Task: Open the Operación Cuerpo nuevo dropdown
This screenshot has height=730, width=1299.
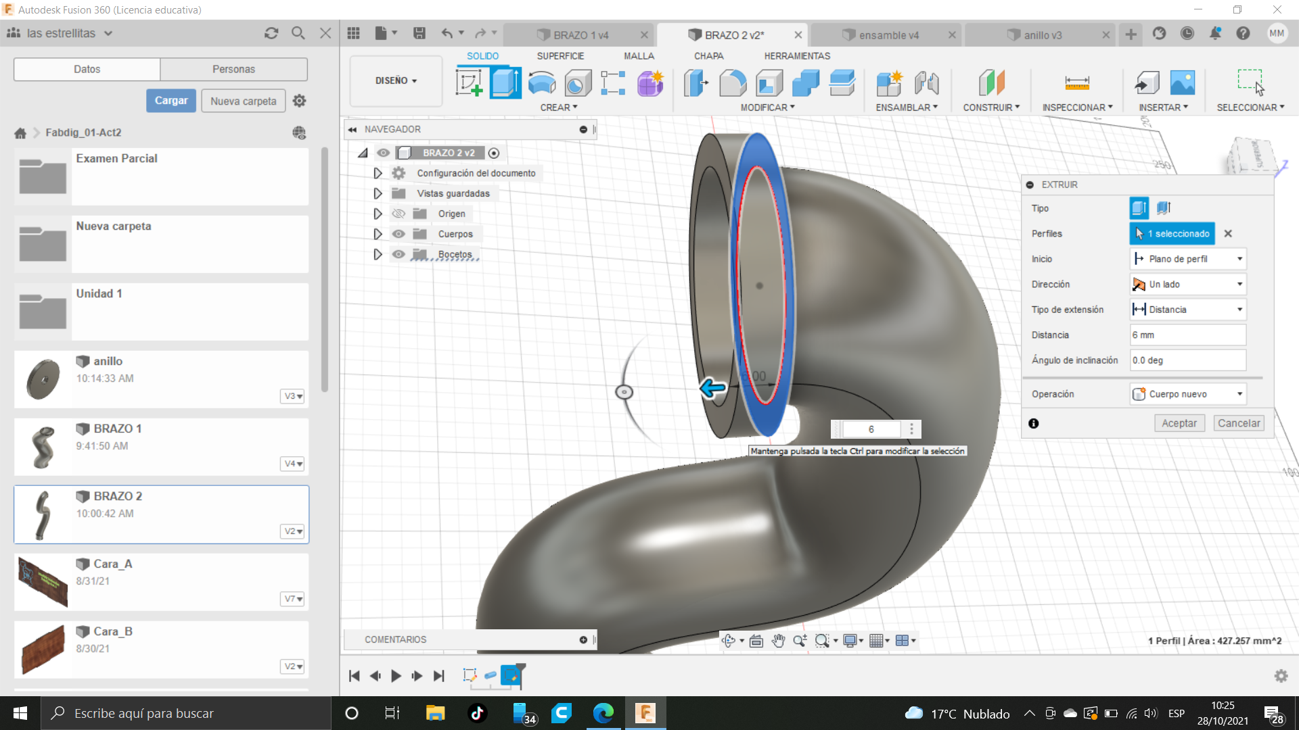Action: pyautogui.click(x=1188, y=394)
